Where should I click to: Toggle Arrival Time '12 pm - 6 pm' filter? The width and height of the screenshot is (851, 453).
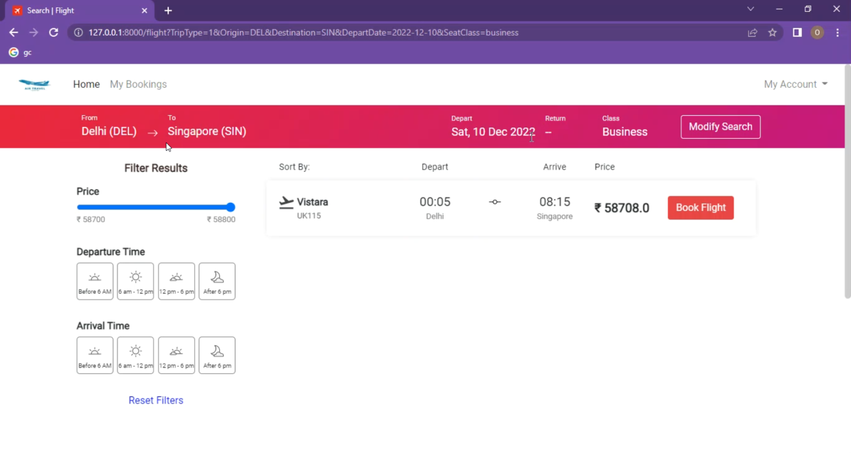point(176,355)
